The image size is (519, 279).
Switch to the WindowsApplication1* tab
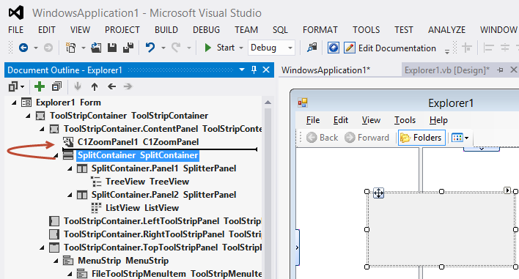(x=325, y=70)
